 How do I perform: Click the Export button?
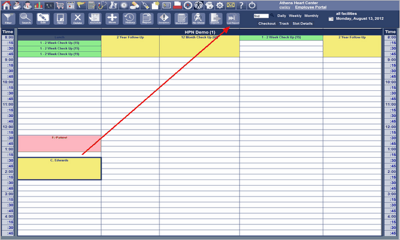pyautogui.click(x=216, y=19)
